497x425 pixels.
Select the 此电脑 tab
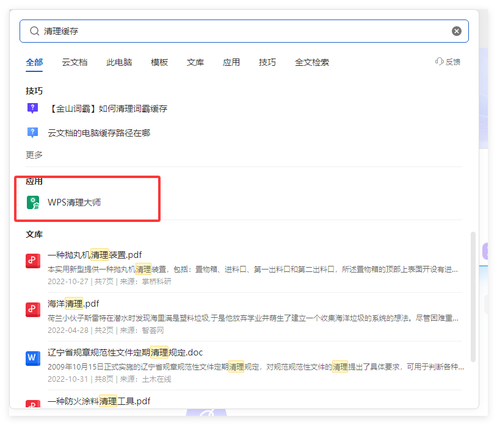(119, 62)
